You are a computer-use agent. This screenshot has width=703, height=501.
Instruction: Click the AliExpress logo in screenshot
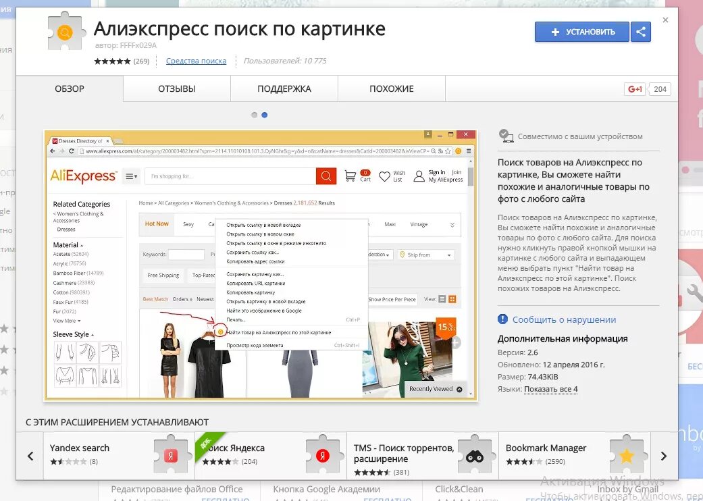(x=83, y=176)
